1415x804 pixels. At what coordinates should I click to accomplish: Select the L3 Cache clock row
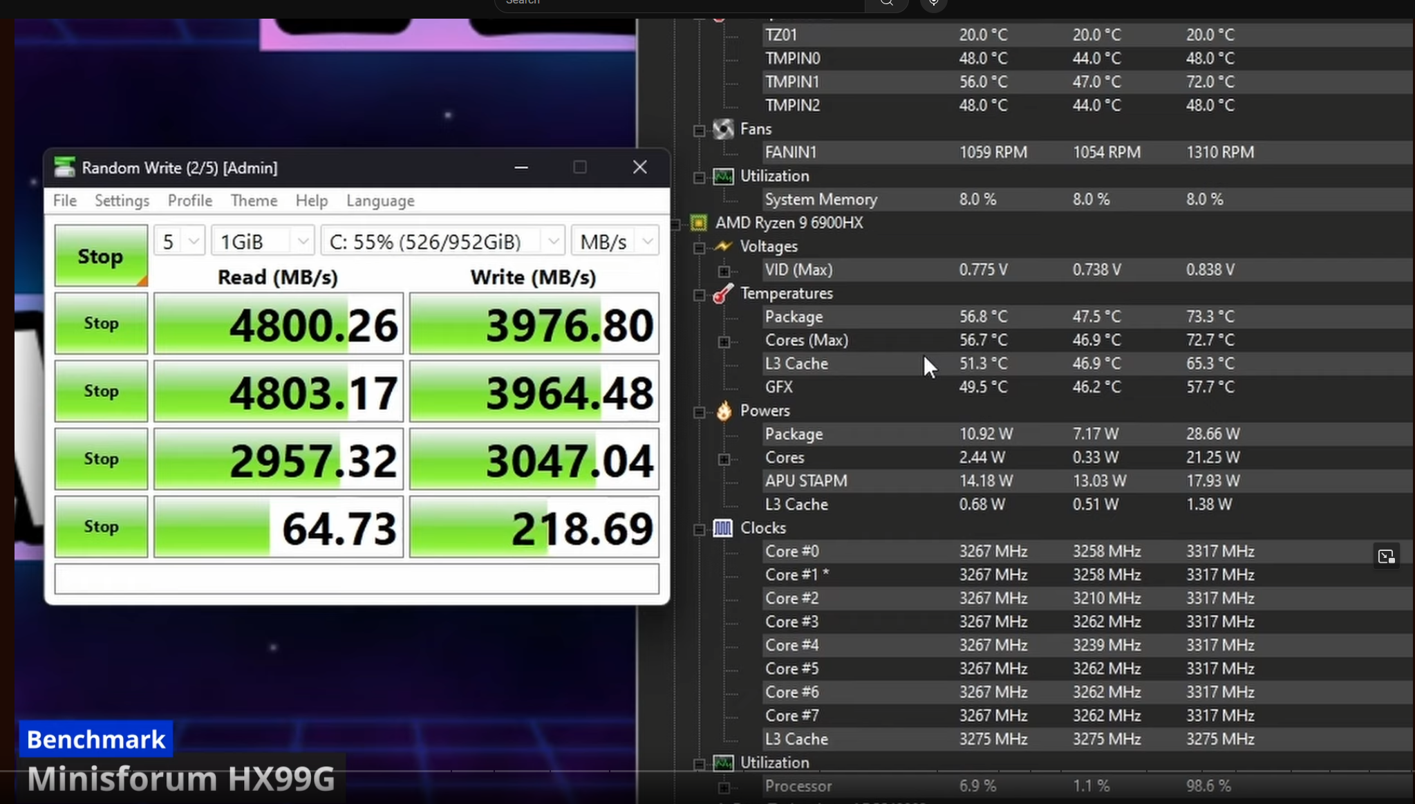[1087, 739]
